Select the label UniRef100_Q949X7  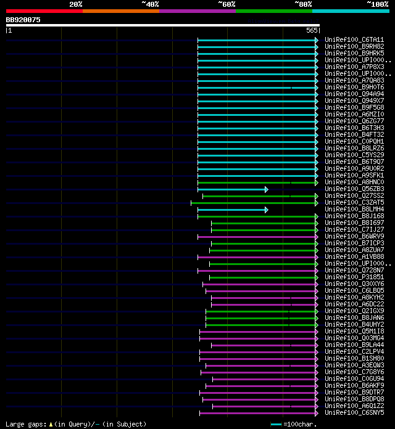[354, 100]
